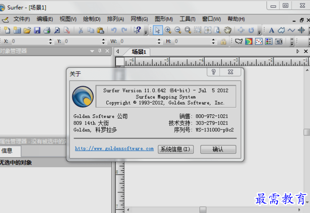Screen dimensions: 310x213
Task: Click the Zoom Out magnifier
Action: click(x=178, y=30)
